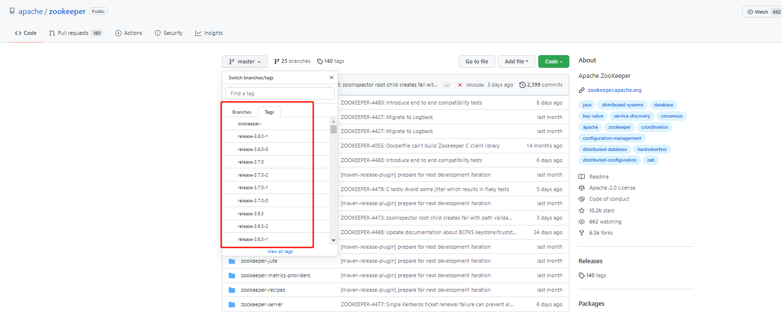Click the key-value topic tag

(593, 116)
